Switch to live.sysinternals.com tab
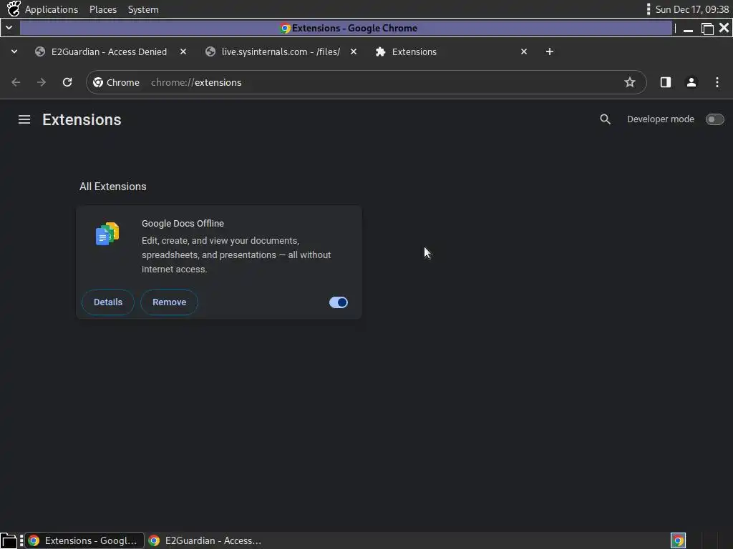 pyautogui.click(x=281, y=51)
